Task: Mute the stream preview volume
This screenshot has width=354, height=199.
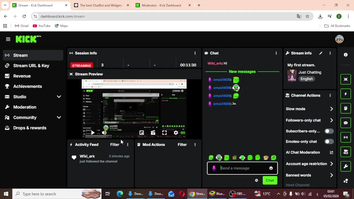Action: click(x=104, y=133)
